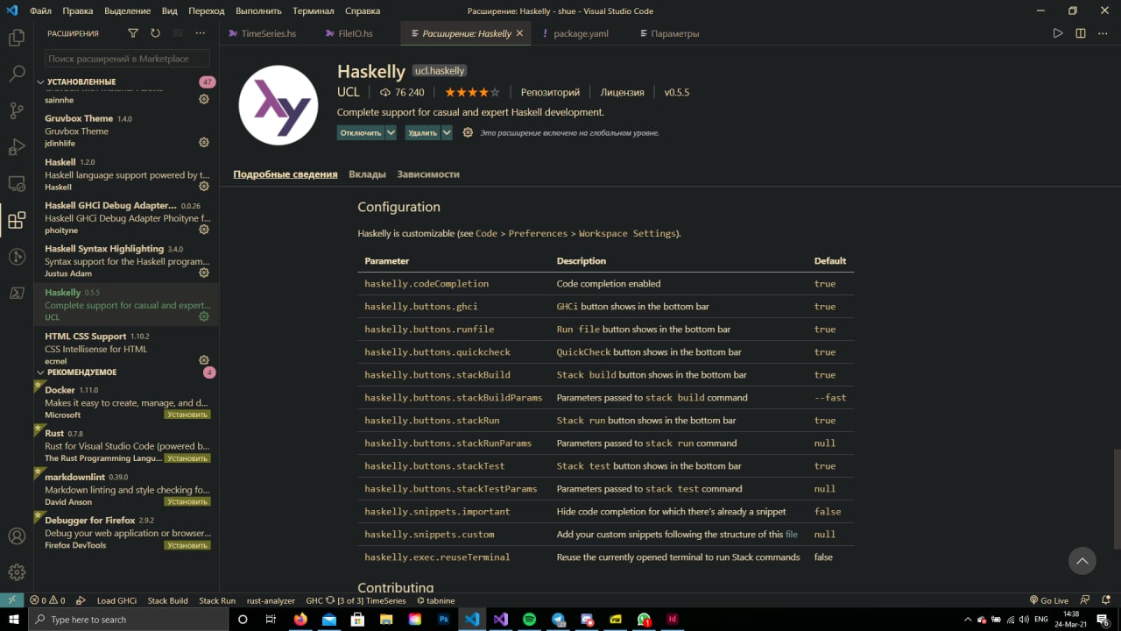Split the editor to the right
This screenshot has width=1121, height=631.
(1081, 33)
